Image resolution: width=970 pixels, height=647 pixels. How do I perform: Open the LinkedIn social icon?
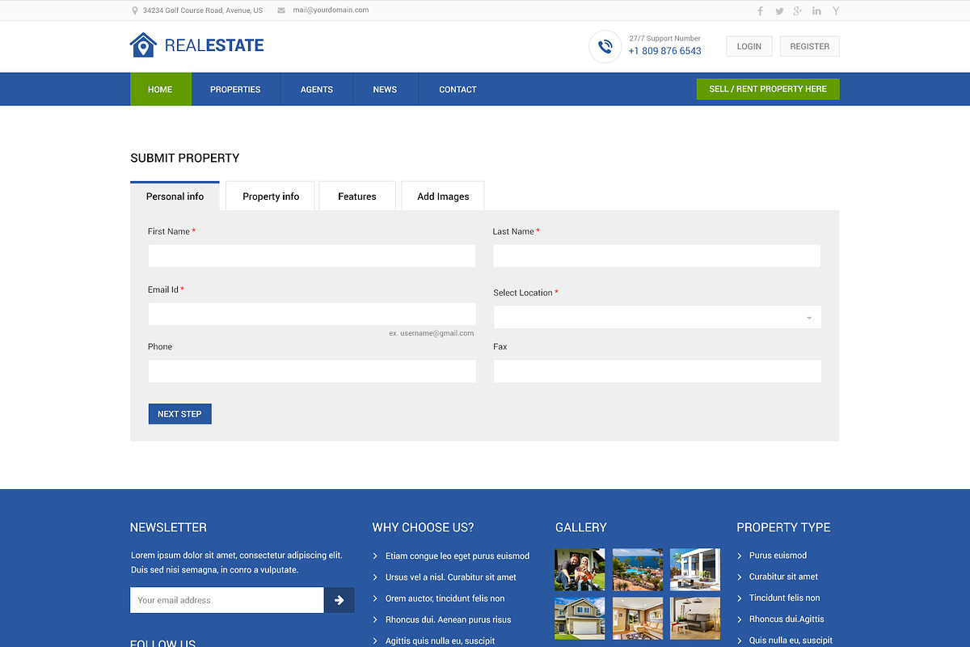pyautogui.click(x=816, y=11)
